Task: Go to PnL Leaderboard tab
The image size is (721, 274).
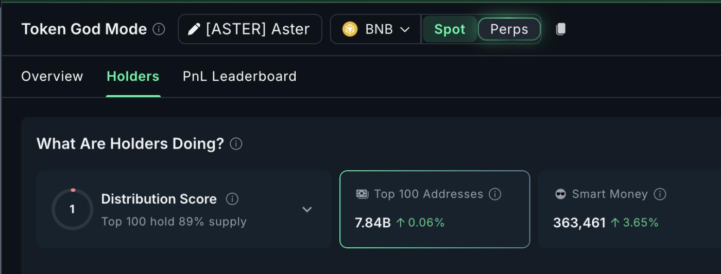Action: tap(239, 77)
